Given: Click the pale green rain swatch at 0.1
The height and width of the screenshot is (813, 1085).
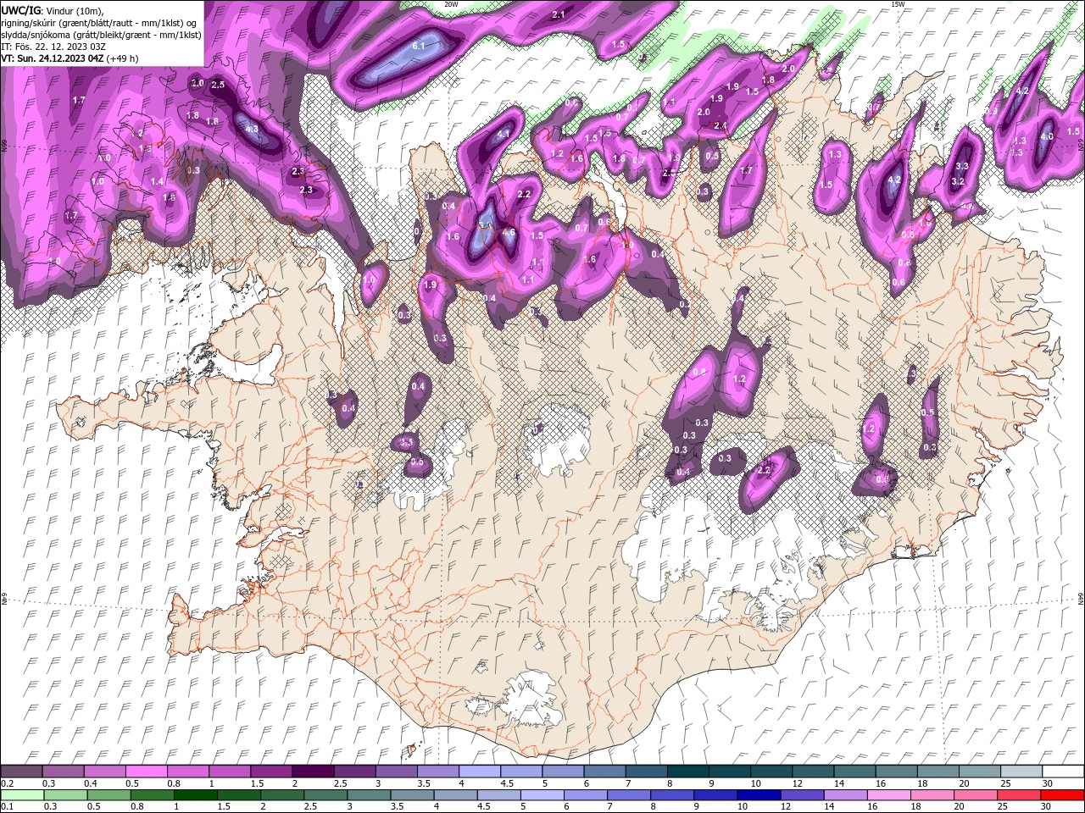Looking at the screenshot, I should click(x=21, y=795).
